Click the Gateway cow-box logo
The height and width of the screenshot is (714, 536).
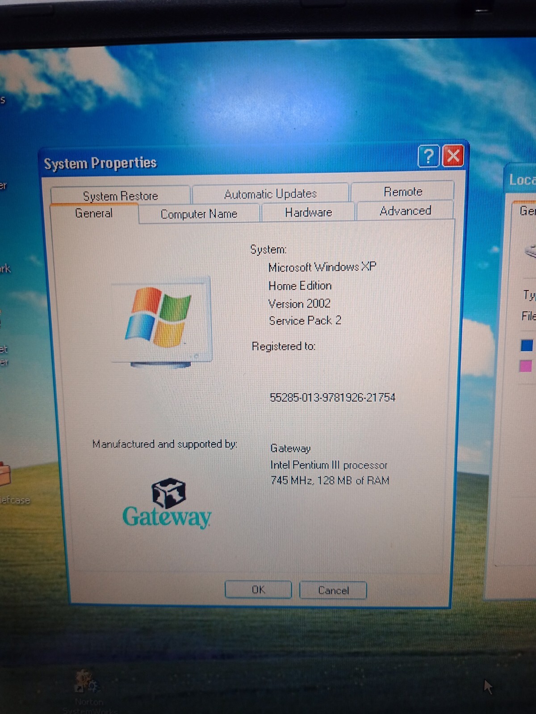(x=167, y=504)
